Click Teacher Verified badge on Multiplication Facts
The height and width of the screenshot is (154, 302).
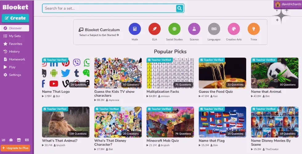pyautogui.click(x=159, y=60)
